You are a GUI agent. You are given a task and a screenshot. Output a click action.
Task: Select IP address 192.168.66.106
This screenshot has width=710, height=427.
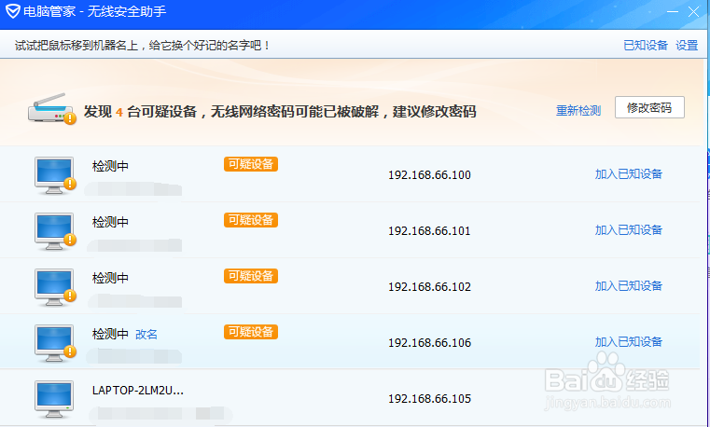[429, 343]
